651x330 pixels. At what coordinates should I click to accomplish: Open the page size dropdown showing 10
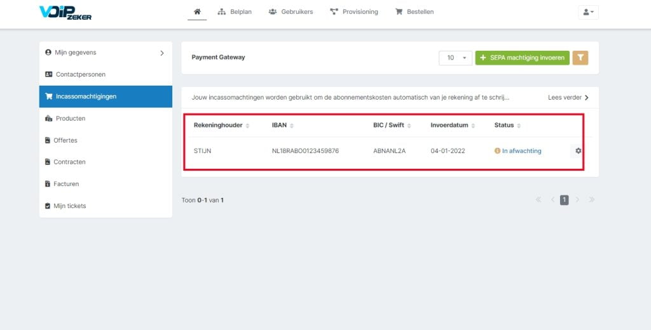[455, 58]
